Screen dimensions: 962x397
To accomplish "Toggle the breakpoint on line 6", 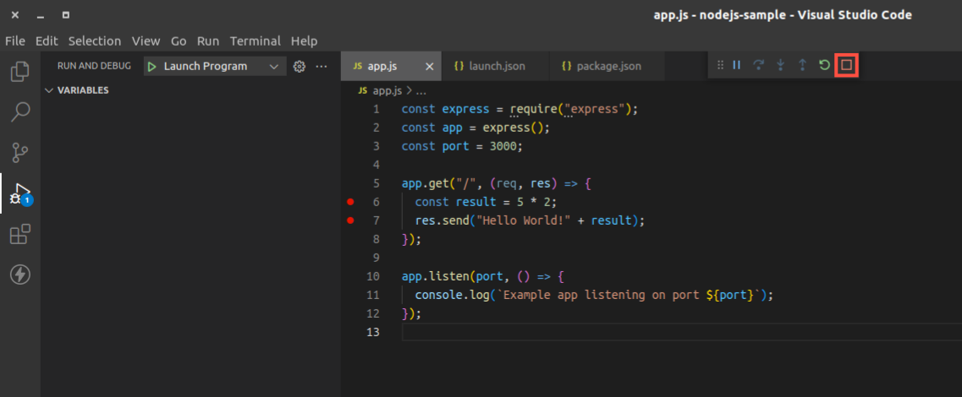I will click(350, 202).
